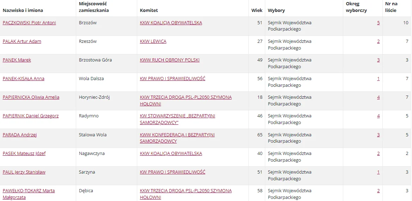Open candidate PALAK Artur Adam link
The width and height of the screenshot is (412, 201).
(x=22, y=41)
